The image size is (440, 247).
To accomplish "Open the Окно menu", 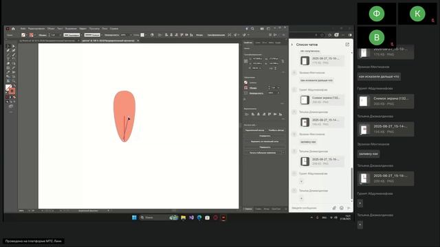I will (x=104, y=29).
